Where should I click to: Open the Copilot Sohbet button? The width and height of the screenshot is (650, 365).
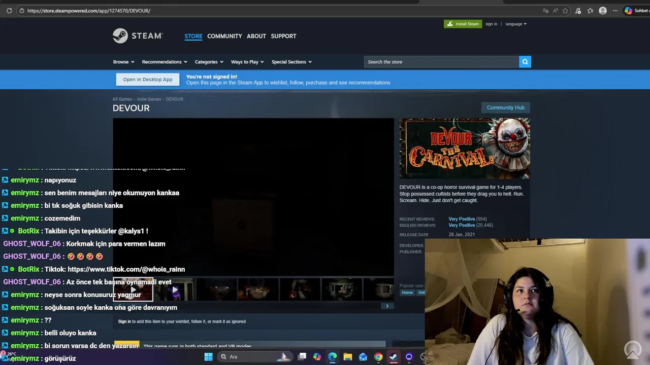(x=637, y=11)
